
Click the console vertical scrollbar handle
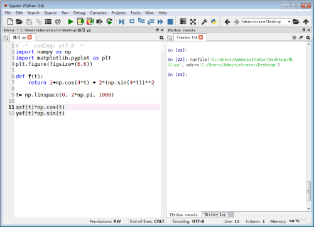pyautogui.click(x=308, y=191)
